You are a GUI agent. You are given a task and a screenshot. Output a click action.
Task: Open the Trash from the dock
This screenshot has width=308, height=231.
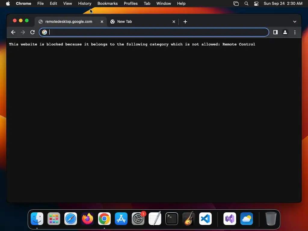[271, 219]
